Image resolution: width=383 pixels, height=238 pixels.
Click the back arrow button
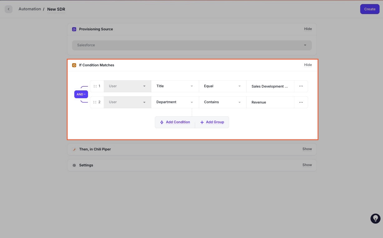8,9
